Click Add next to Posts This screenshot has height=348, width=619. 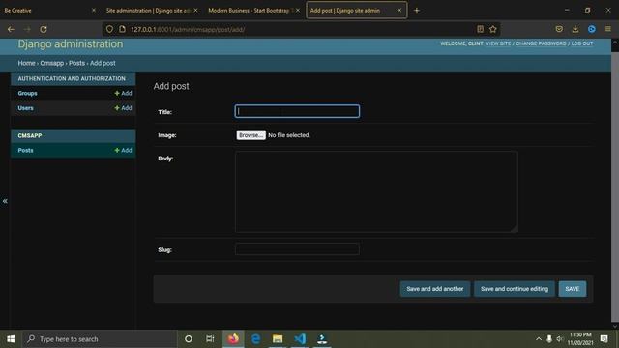(x=123, y=151)
